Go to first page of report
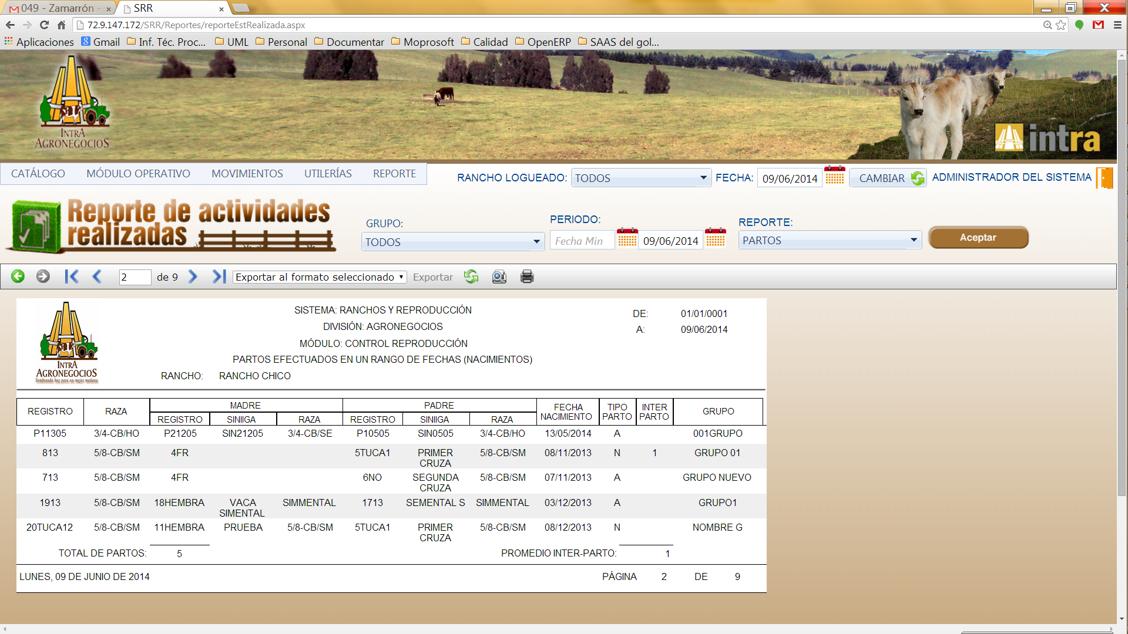This screenshot has width=1128, height=634. 72,276
